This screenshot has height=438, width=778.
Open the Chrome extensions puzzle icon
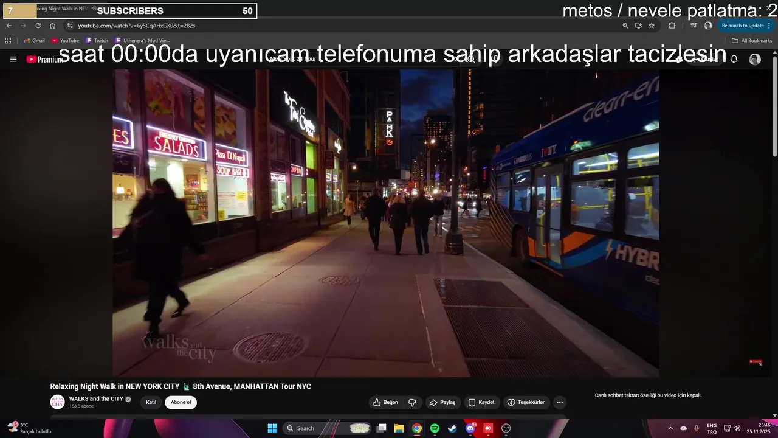click(x=672, y=26)
